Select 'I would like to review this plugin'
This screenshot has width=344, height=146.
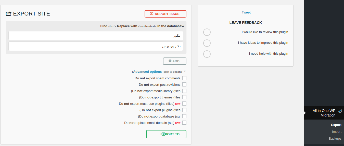point(207,32)
